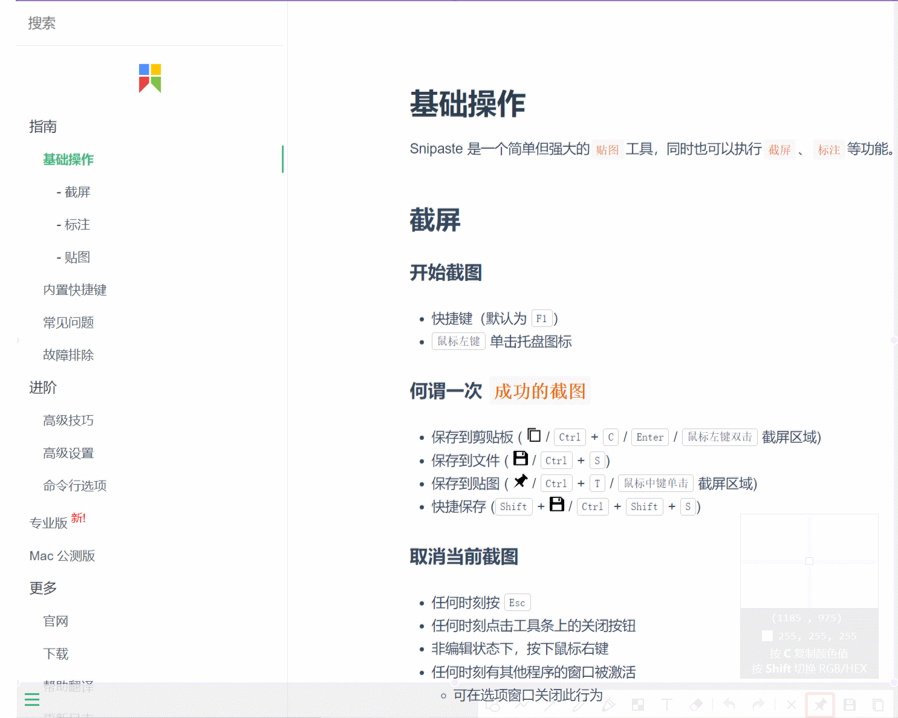
Task: Click the 指南 section heading in sidebar
Action: tap(43, 126)
